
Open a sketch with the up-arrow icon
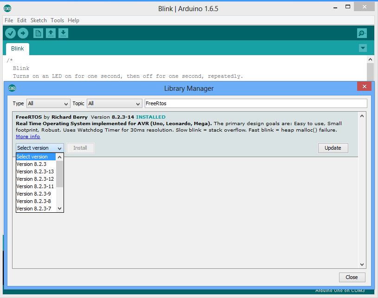51,33
